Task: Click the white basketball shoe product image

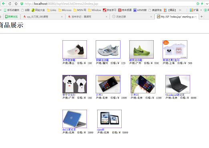Action: point(74,49)
